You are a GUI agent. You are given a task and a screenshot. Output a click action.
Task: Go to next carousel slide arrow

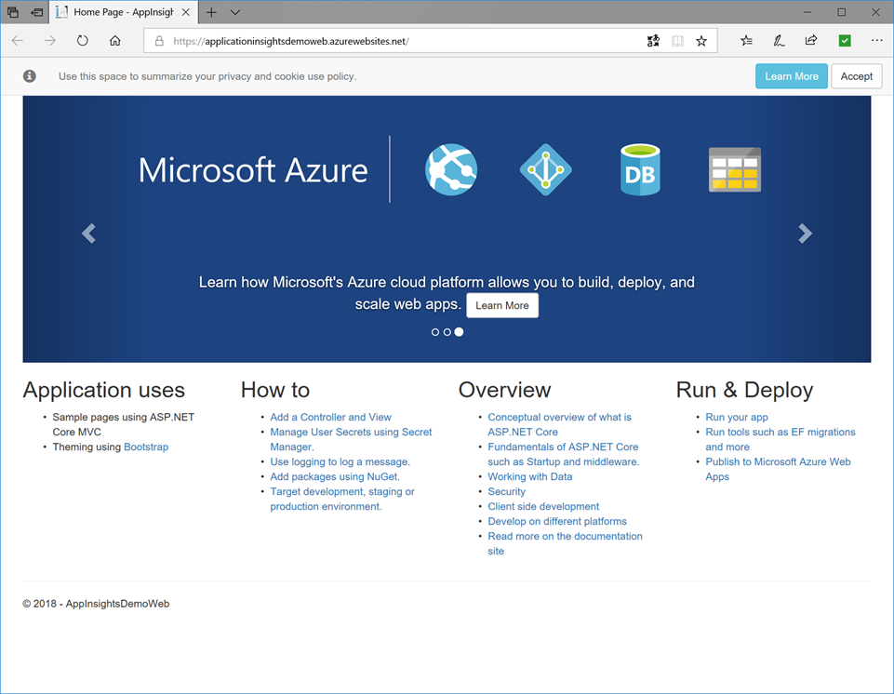tap(805, 234)
